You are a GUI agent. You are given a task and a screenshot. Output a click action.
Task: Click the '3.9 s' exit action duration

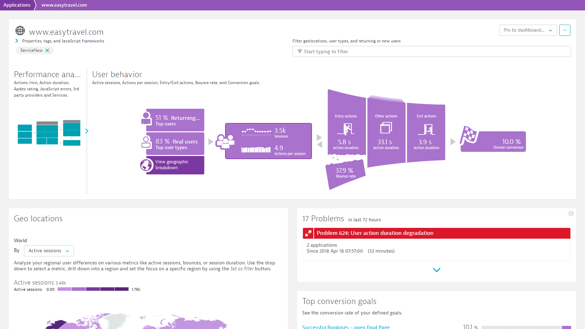pyautogui.click(x=425, y=142)
